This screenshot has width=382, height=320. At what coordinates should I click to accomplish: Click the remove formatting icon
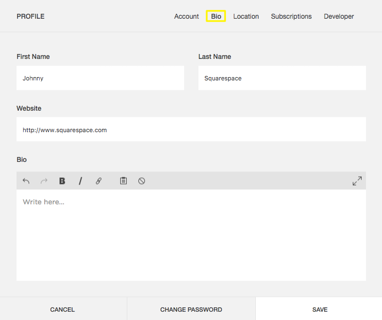click(x=142, y=181)
